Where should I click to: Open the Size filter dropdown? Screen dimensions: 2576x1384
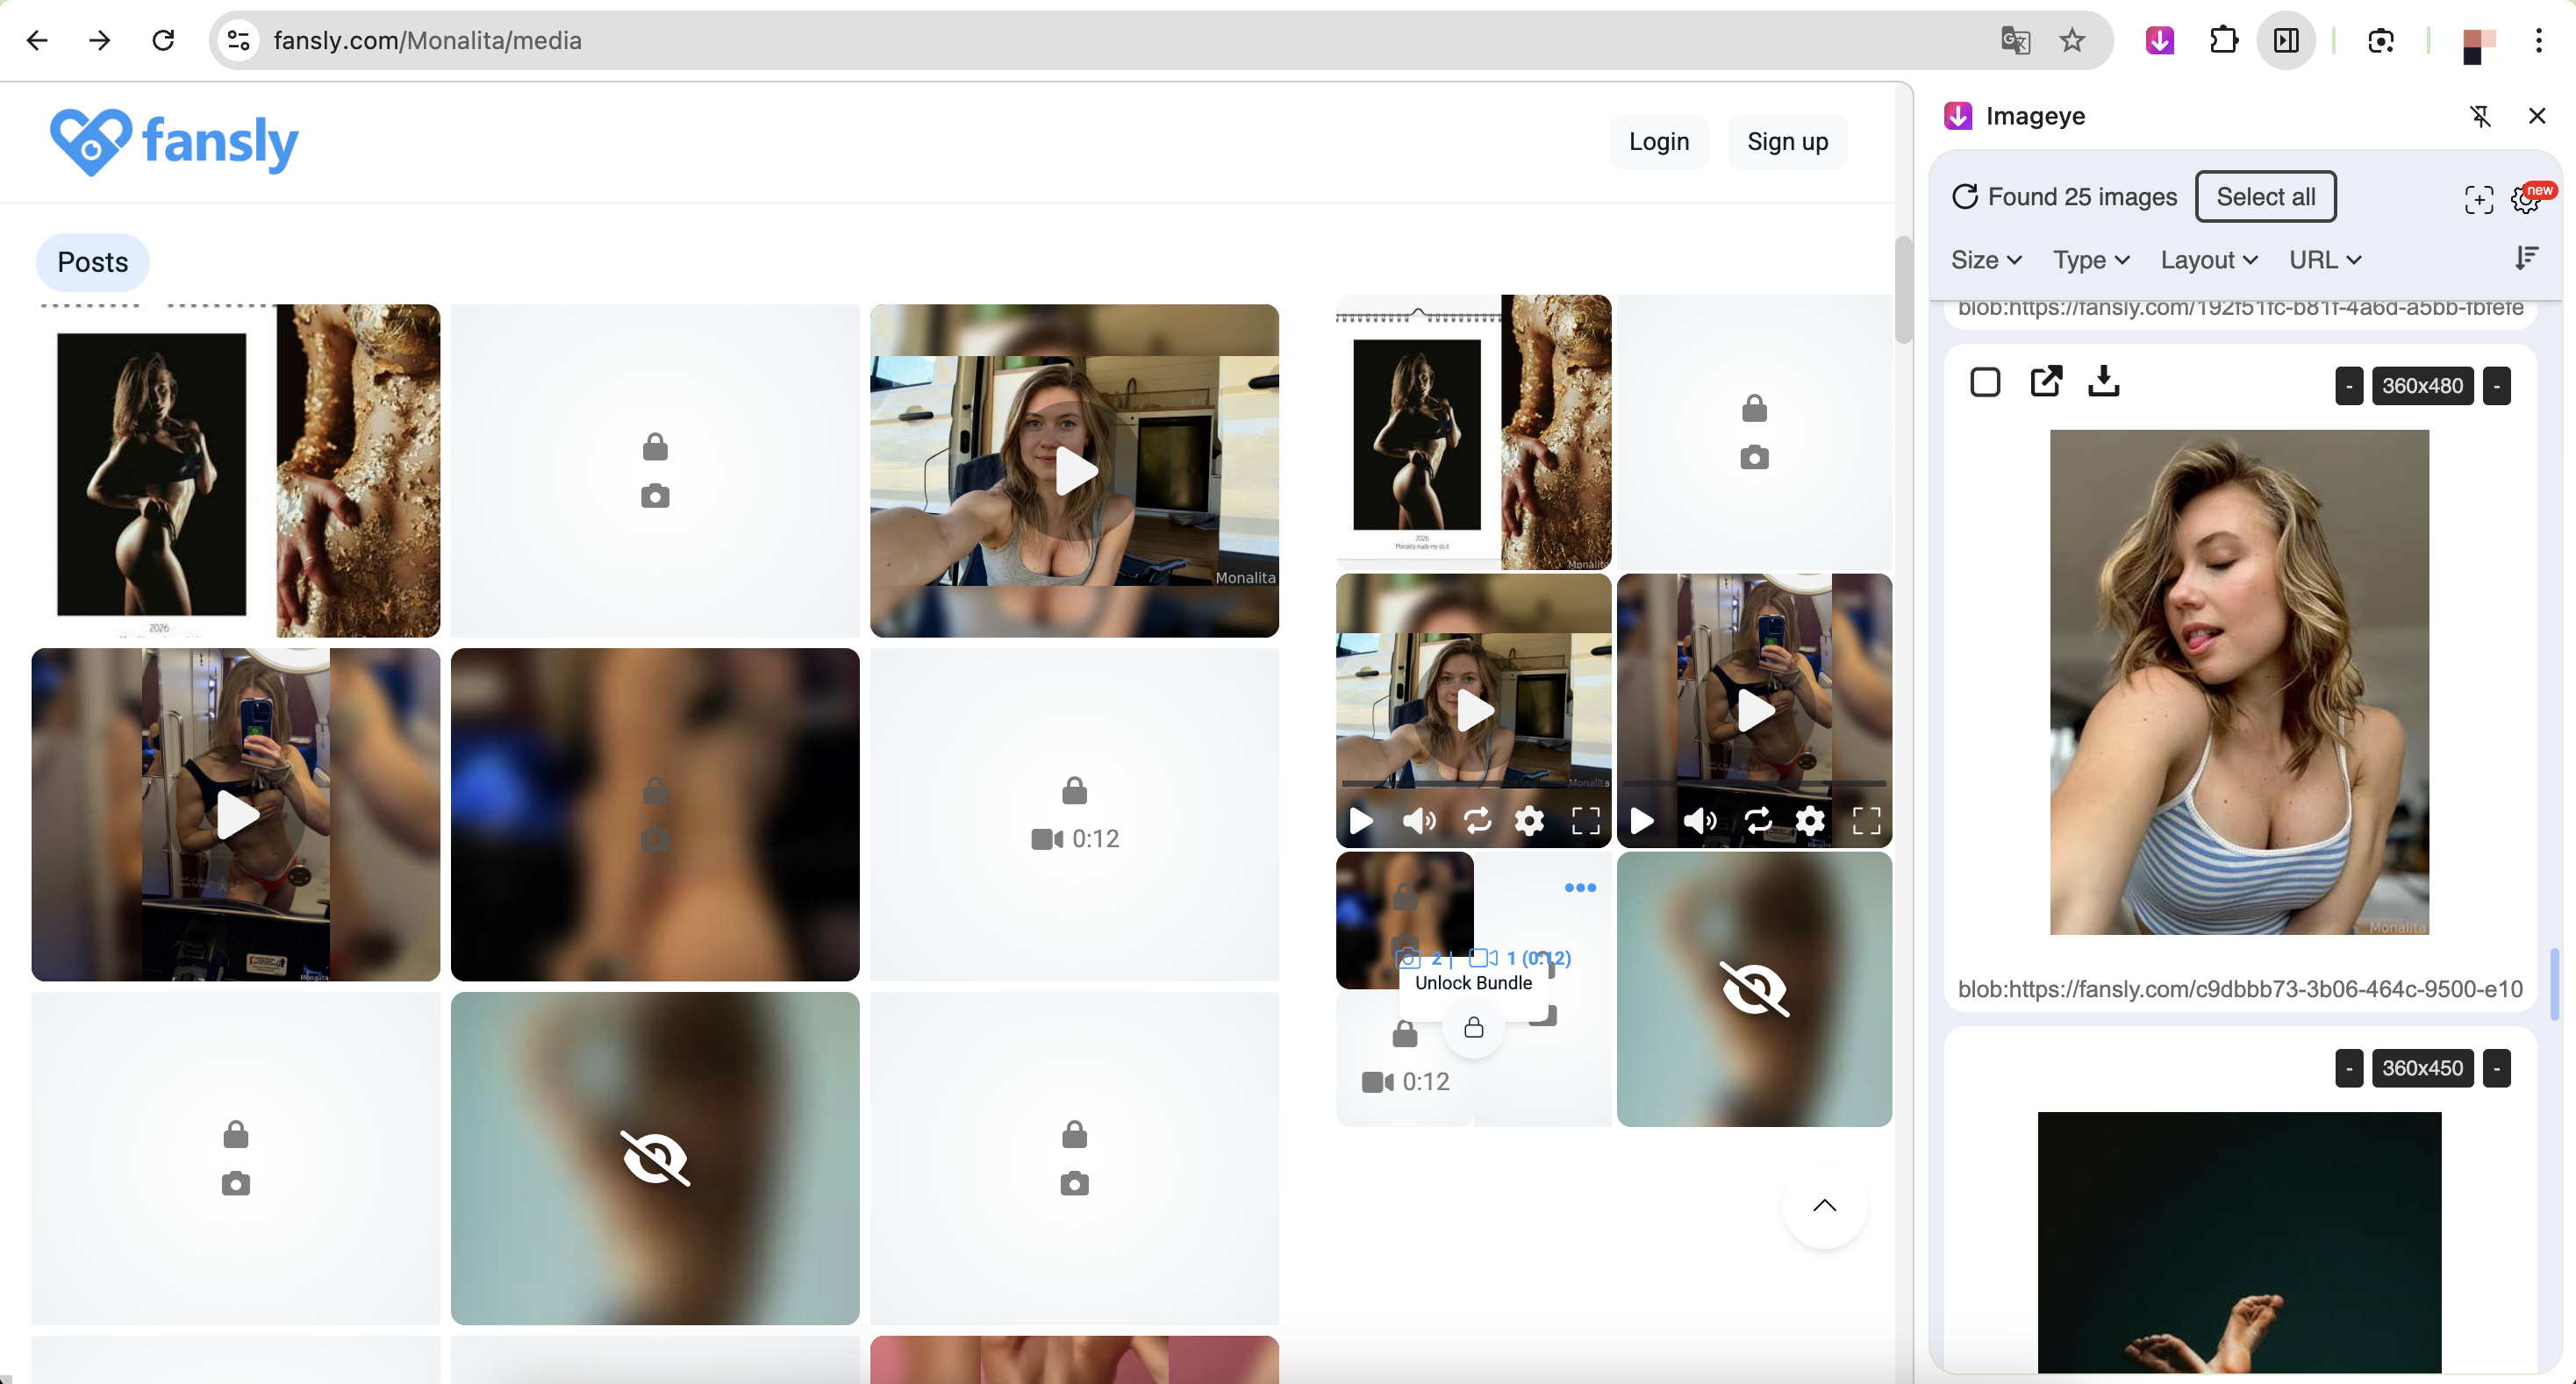coord(1986,259)
